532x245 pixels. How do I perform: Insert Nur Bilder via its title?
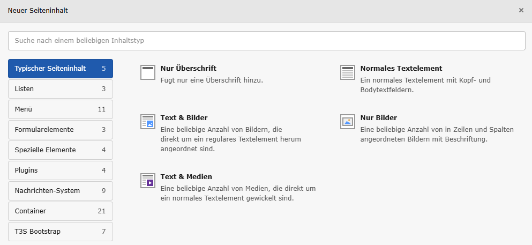(x=378, y=118)
